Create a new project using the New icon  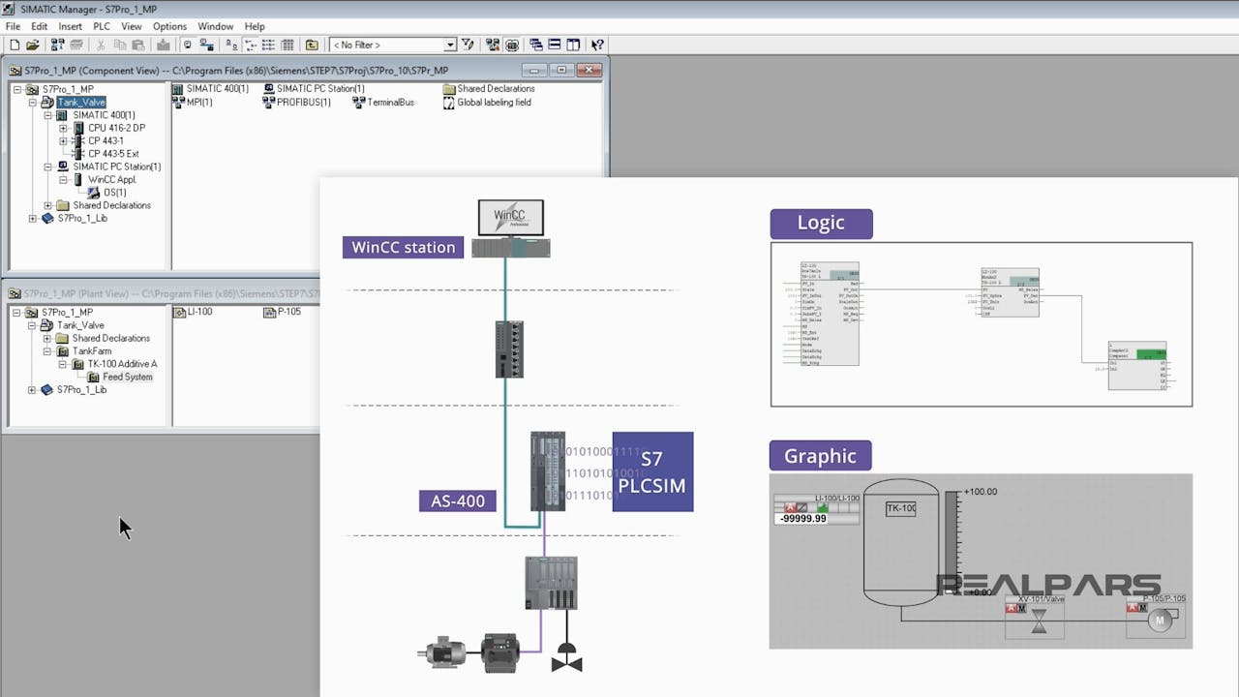pos(15,45)
